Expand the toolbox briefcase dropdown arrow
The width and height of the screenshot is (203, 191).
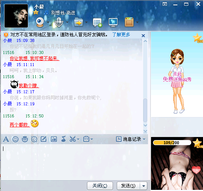click(92, 139)
